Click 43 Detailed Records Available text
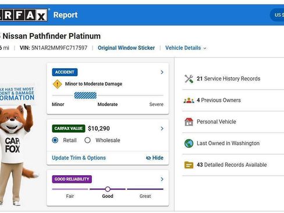The width and height of the screenshot is (284, 213). point(232,165)
